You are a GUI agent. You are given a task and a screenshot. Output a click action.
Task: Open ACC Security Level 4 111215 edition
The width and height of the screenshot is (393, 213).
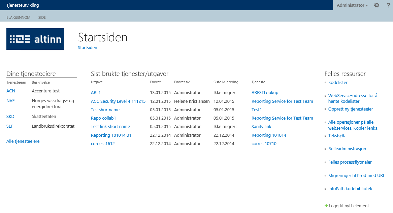pyautogui.click(x=118, y=101)
